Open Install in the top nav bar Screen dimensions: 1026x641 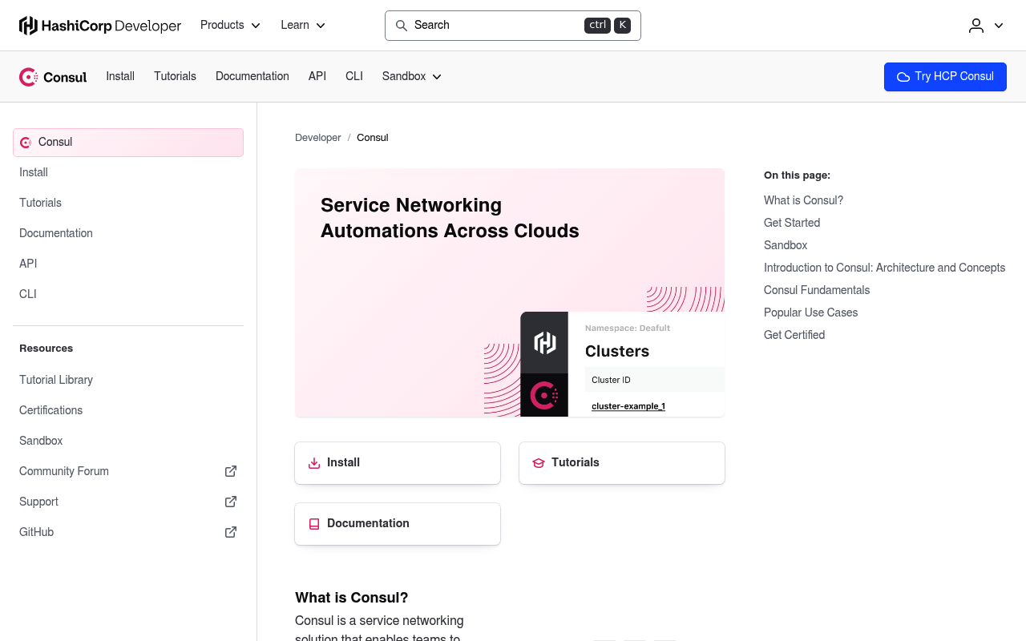click(120, 77)
